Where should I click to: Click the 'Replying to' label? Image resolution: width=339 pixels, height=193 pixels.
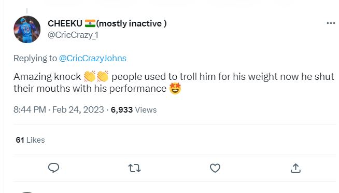35,58
